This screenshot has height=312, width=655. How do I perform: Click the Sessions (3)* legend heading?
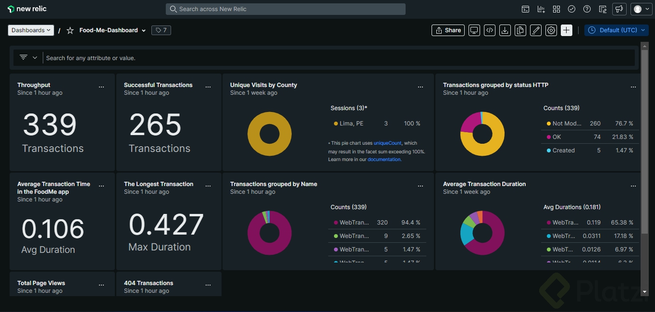(349, 108)
